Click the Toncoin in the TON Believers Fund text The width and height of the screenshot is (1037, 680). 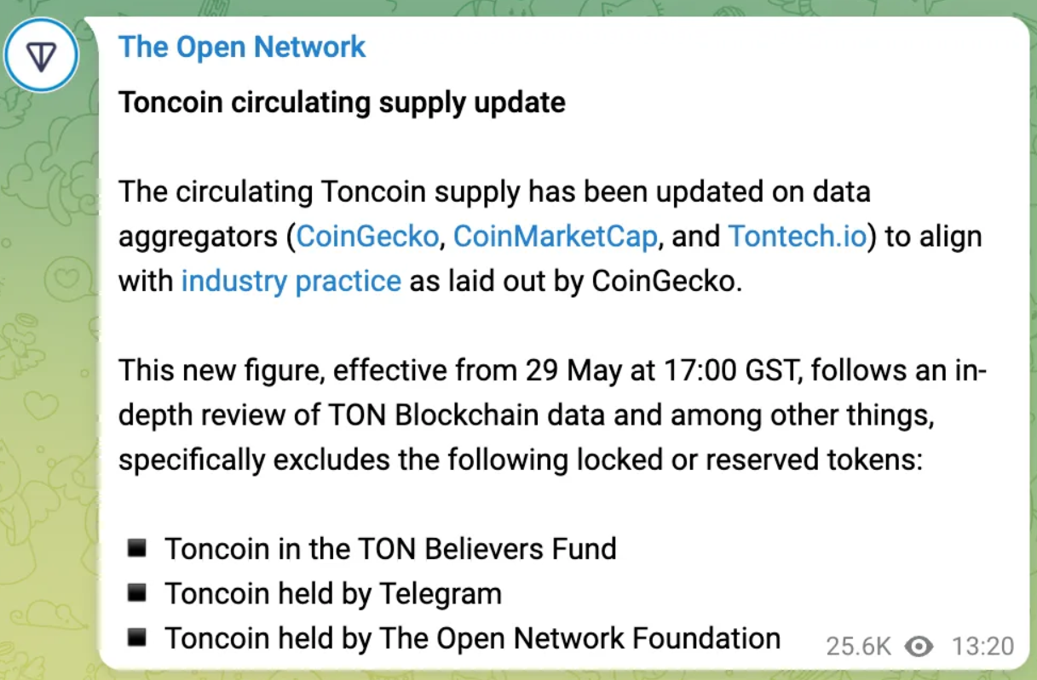click(x=390, y=548)
